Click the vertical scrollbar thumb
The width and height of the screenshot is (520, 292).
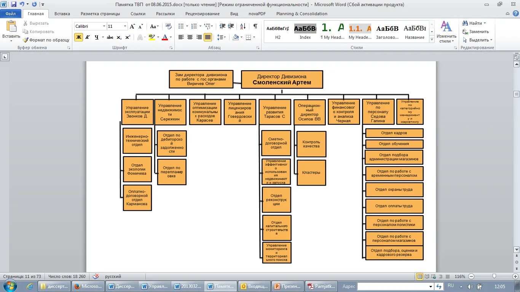point(517,94)
